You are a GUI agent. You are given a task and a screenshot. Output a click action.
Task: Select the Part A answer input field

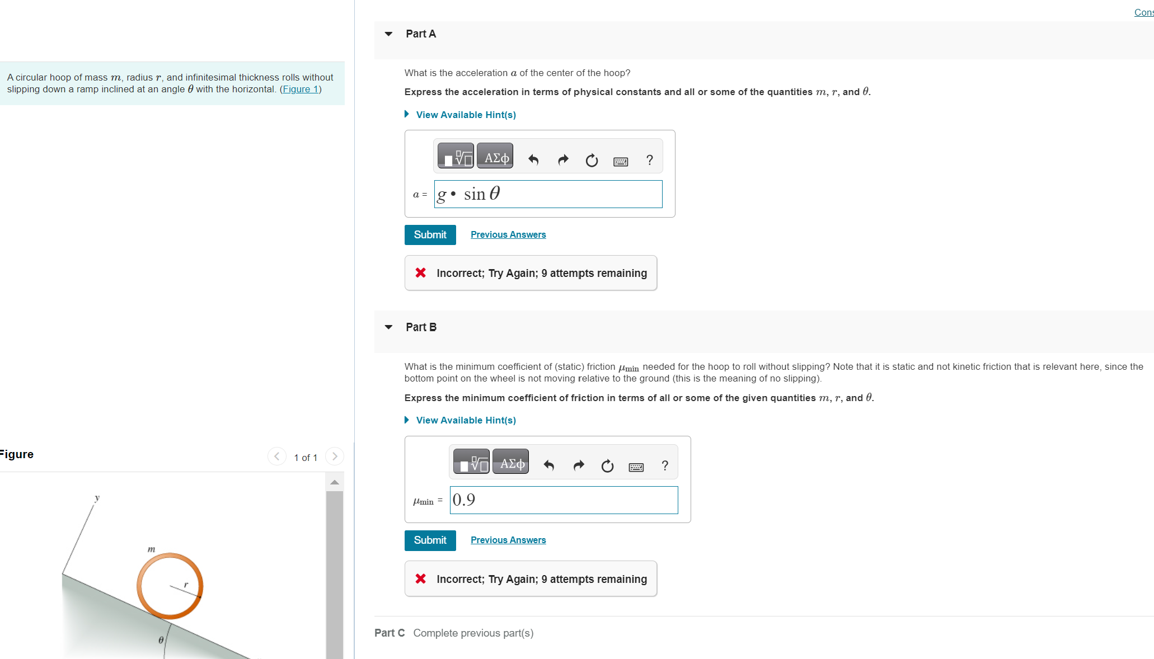(x=548, y=193)
